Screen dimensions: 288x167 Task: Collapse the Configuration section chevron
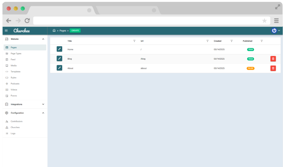43,113
